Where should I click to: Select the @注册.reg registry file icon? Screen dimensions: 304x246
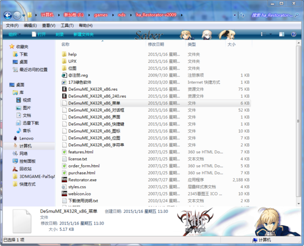click(x=64, y=75)
